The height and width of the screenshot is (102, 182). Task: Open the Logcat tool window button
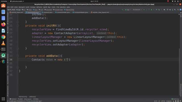28,99
